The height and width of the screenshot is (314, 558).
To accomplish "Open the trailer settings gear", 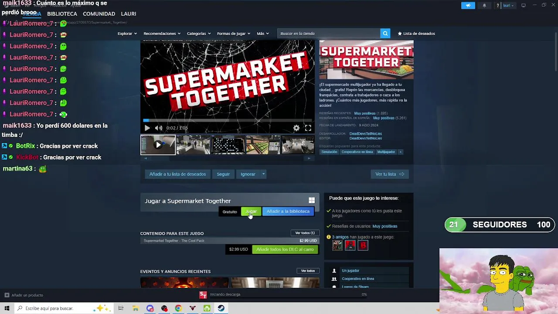I will [x=296, y=128].
